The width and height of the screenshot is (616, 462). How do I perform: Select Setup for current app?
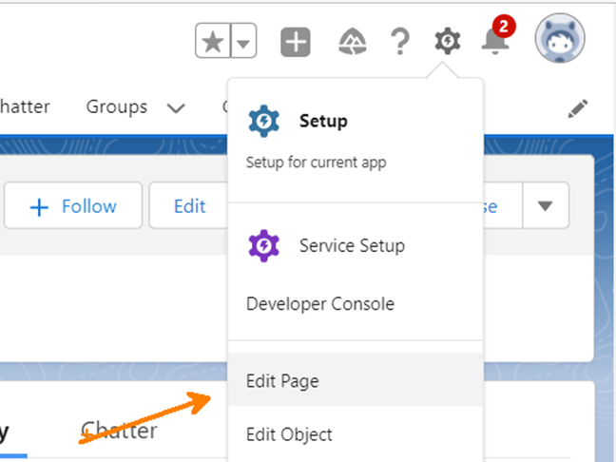[323, 122]
